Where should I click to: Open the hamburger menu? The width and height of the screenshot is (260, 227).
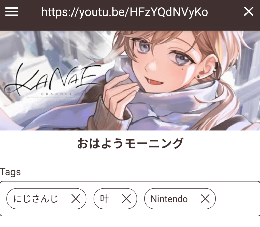[11, 12]
